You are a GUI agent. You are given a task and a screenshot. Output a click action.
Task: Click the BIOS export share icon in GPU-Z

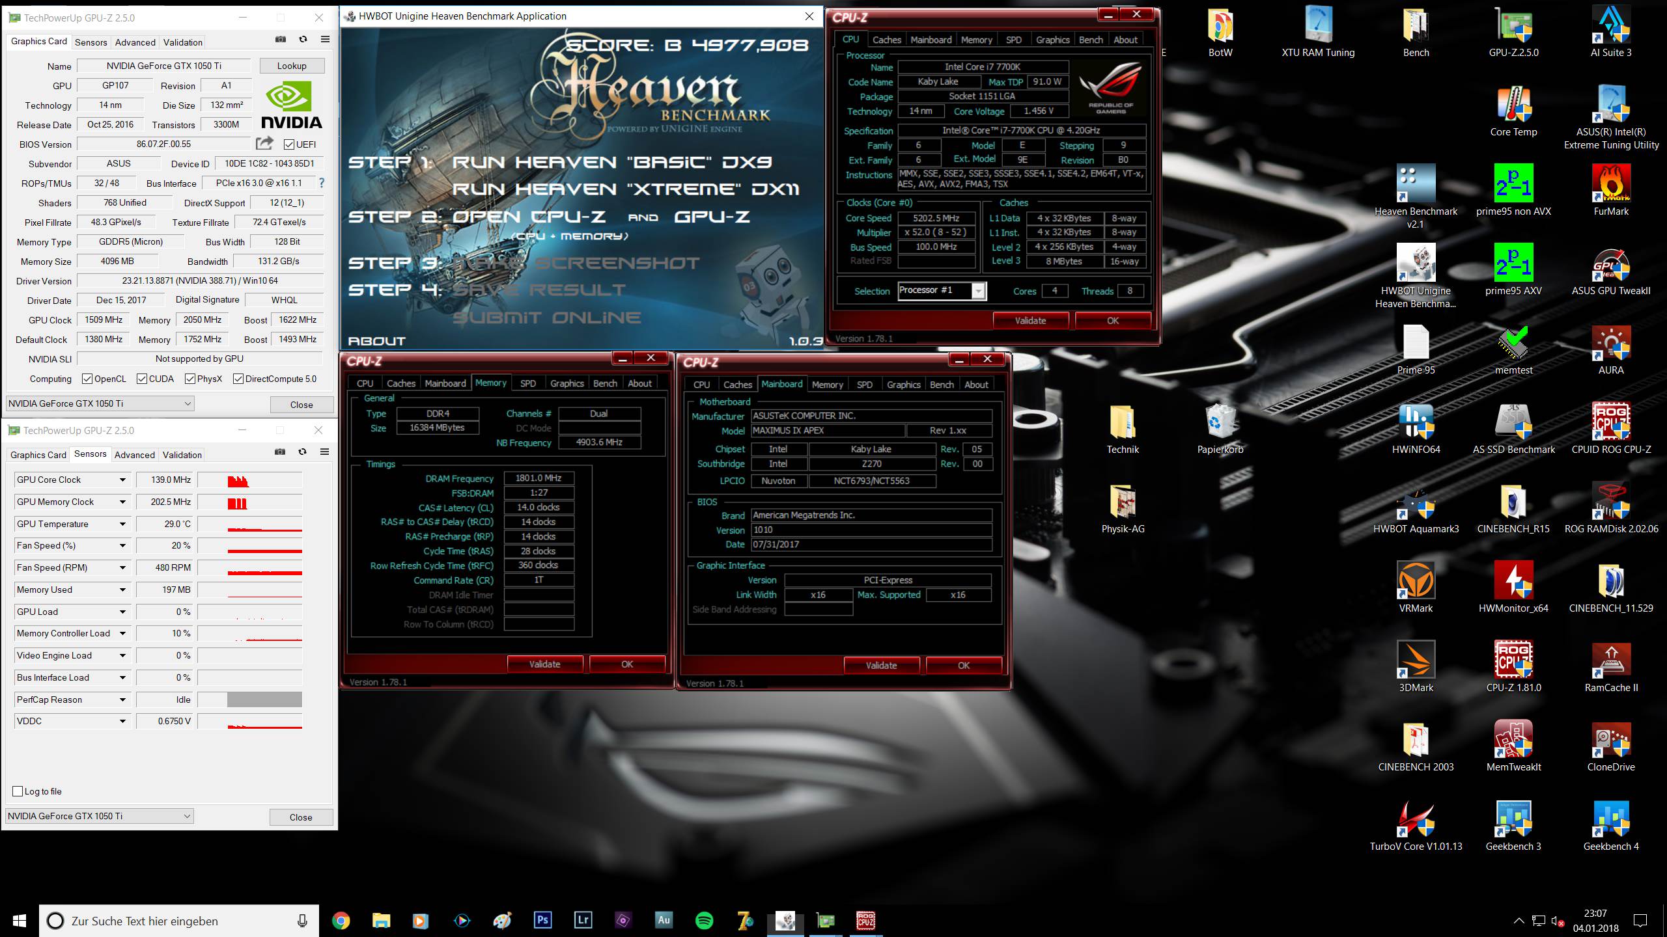click(264, 144)
